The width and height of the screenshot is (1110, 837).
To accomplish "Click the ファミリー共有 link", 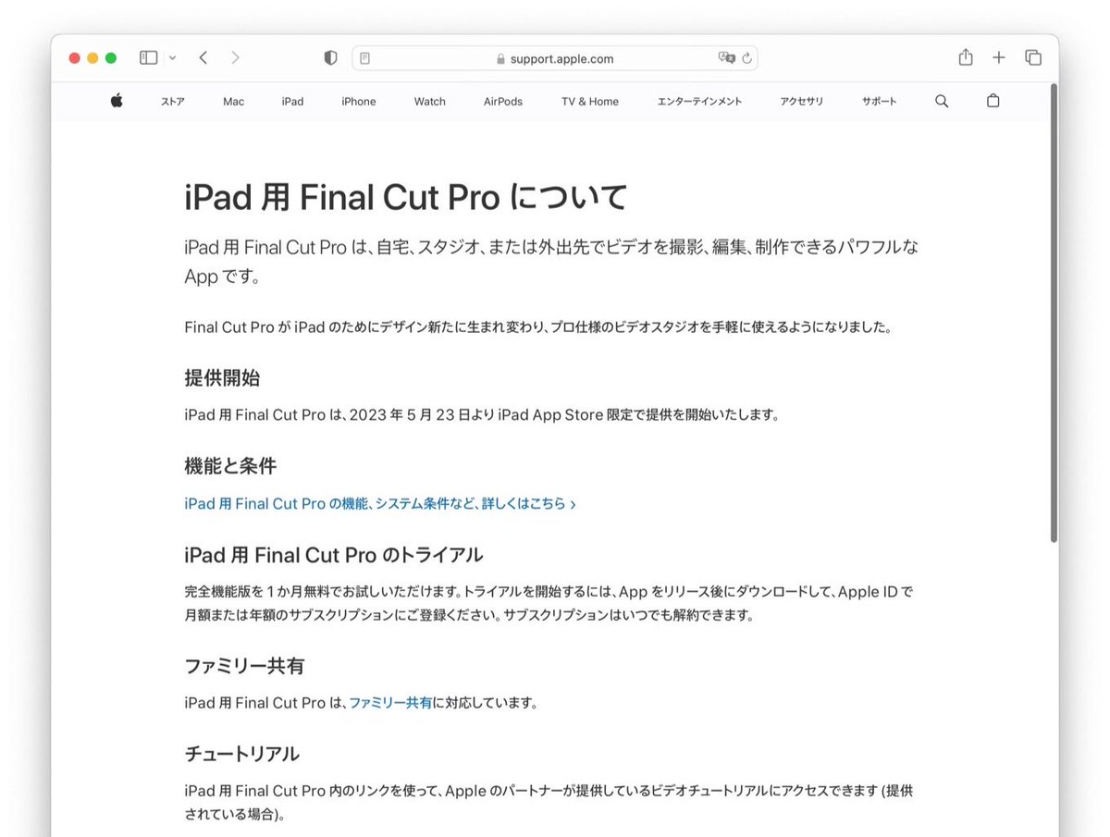I will [x=389, y=704].
